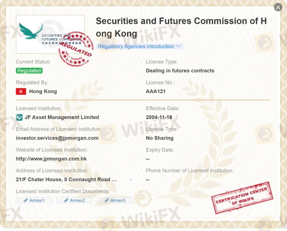This screenshot has height=231, width=287.
Task: Click the Annex3 link chain icon
Action: tap(107, 200)
